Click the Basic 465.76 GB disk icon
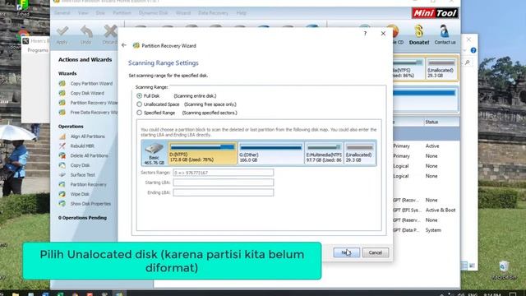526x296 pixels. (155, 154)
